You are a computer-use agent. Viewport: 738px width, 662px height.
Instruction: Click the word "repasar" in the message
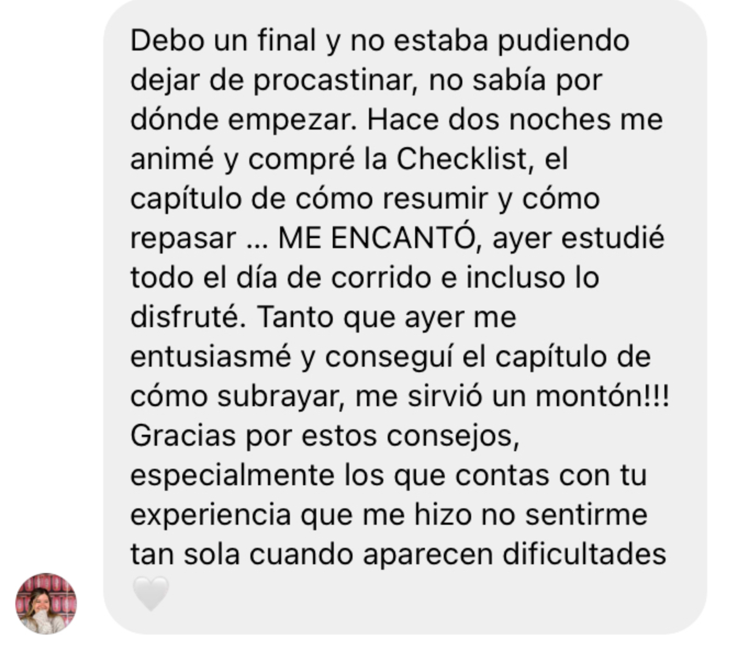tap(183, 238)
